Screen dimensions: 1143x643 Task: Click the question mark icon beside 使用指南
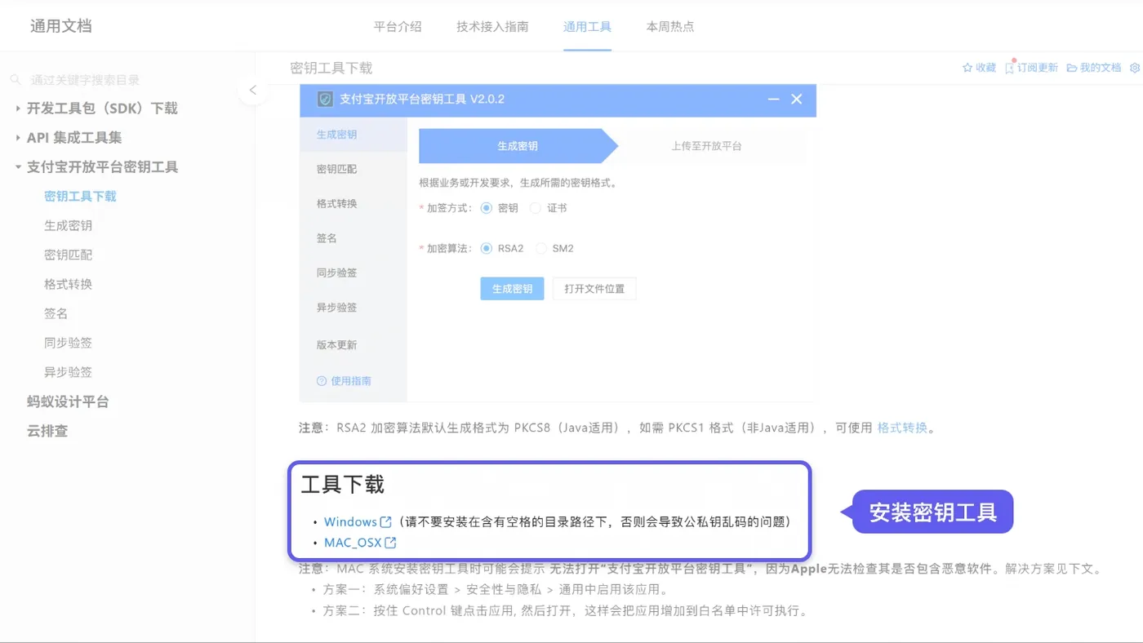(x=322, y=381)
